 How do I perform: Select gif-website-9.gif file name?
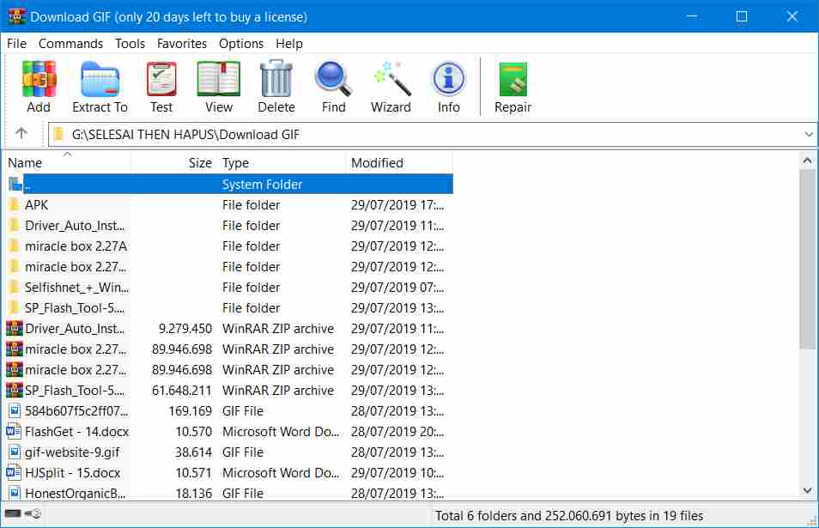pyautogui.click(x=72, y=452)
